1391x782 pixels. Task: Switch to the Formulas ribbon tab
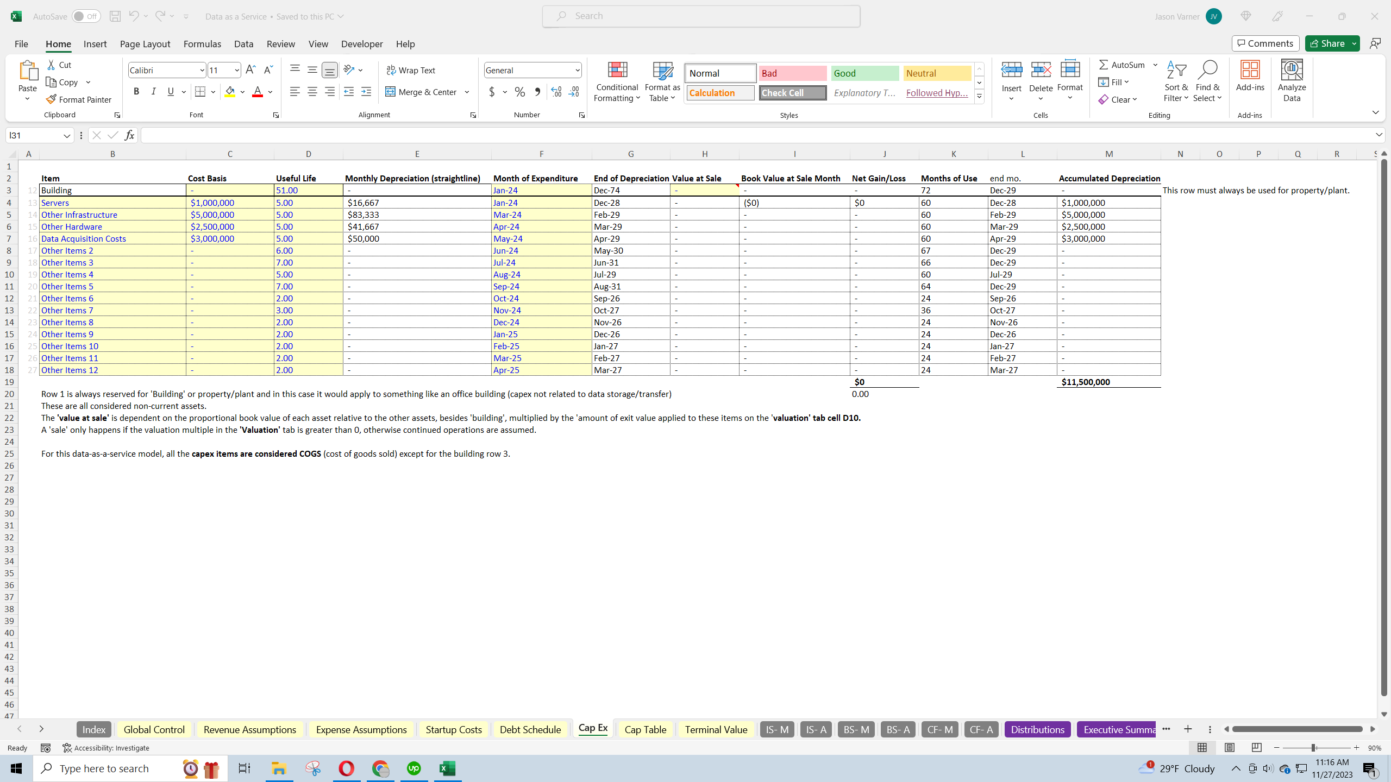[202, 44]
